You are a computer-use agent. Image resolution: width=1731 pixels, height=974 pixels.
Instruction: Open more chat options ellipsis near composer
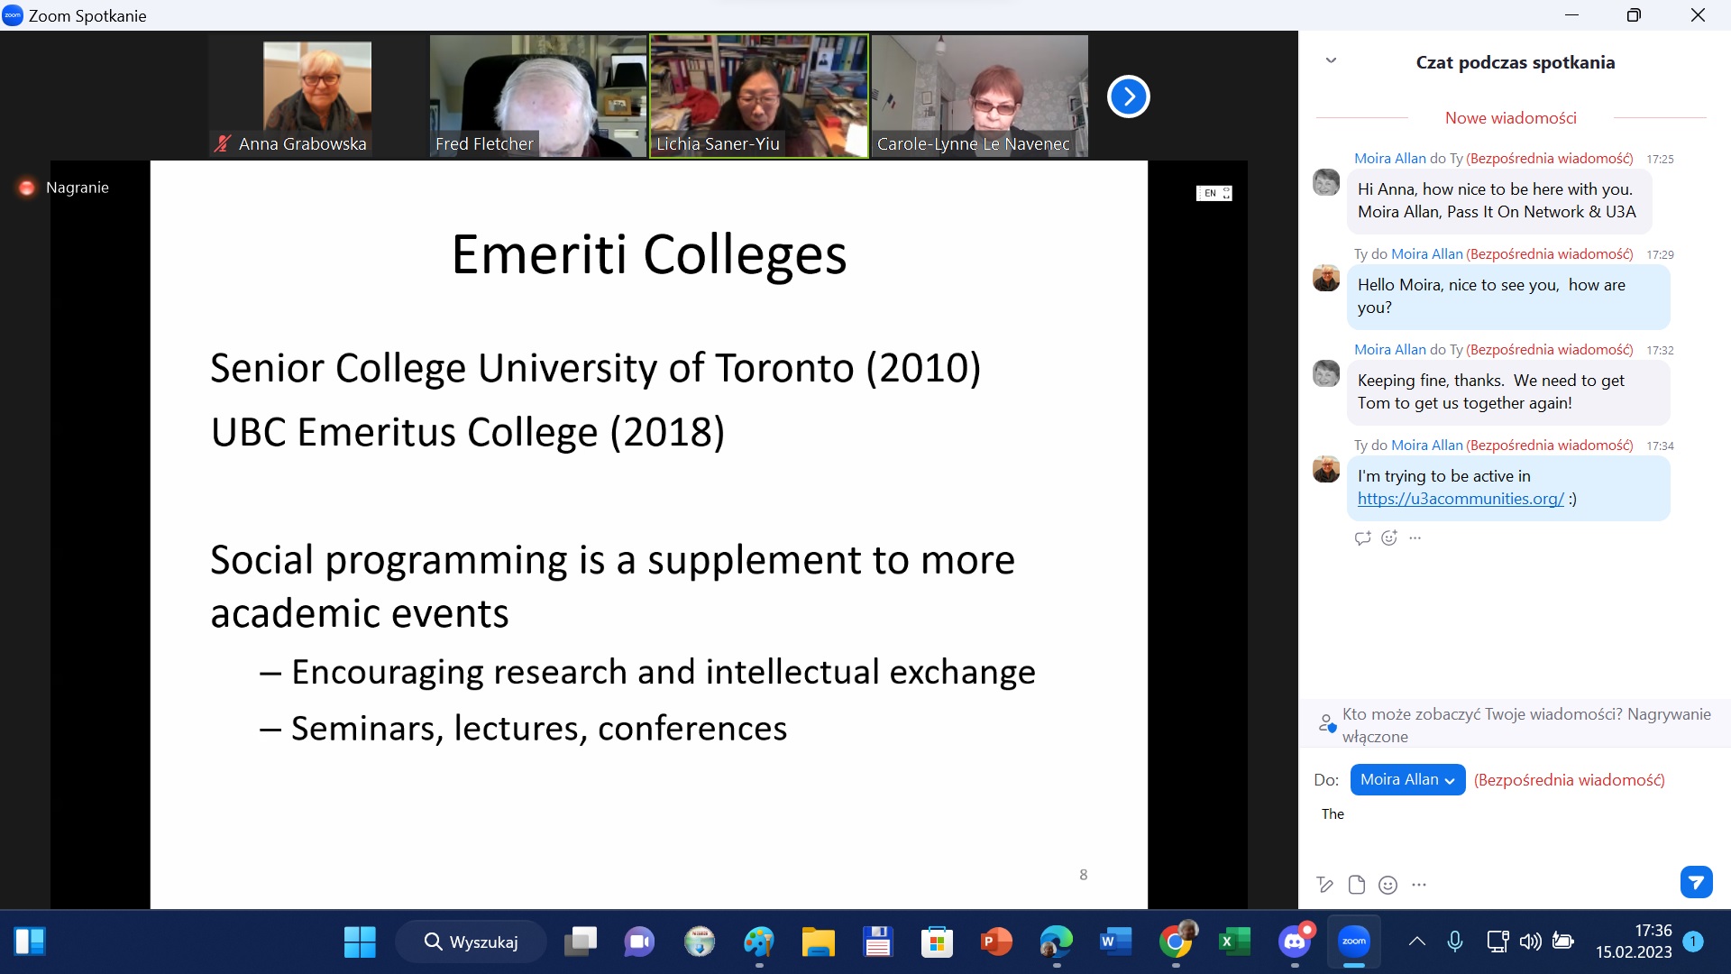[x=1419, y=885]
